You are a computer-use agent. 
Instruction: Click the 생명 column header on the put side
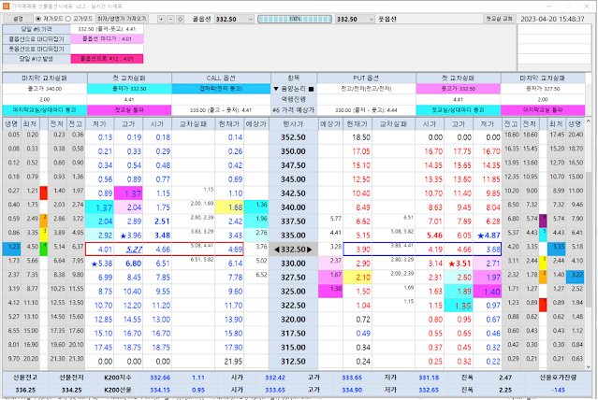point(575,123)
